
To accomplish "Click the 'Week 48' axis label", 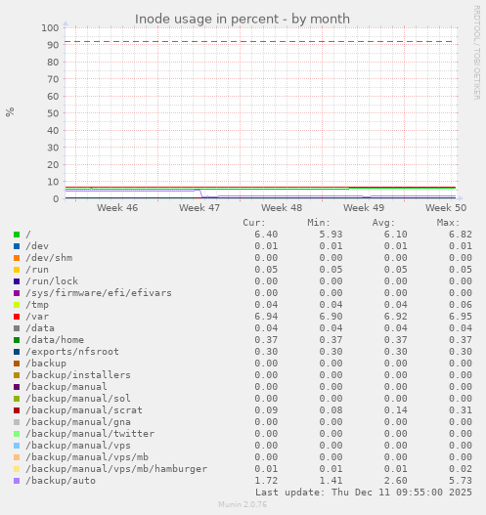I will pos(282,207).
